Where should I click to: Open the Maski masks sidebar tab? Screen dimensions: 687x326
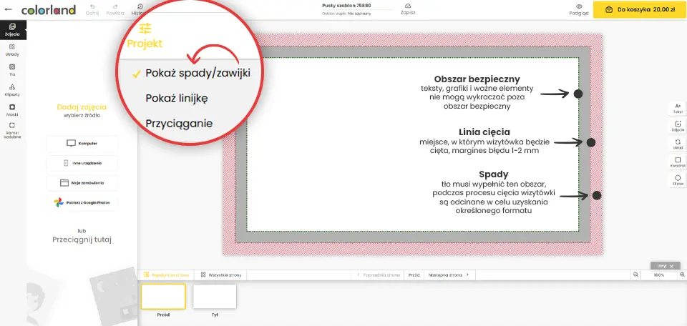point(12,110)
